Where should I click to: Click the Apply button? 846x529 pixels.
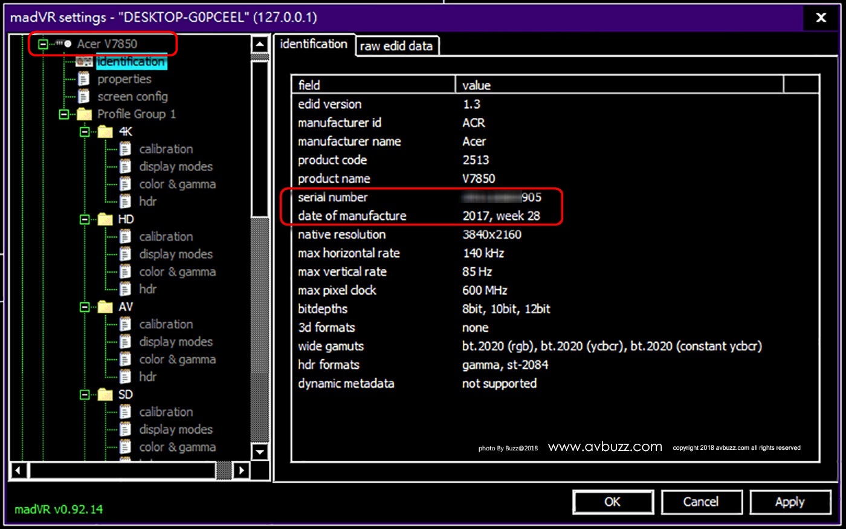coord(789,502)
